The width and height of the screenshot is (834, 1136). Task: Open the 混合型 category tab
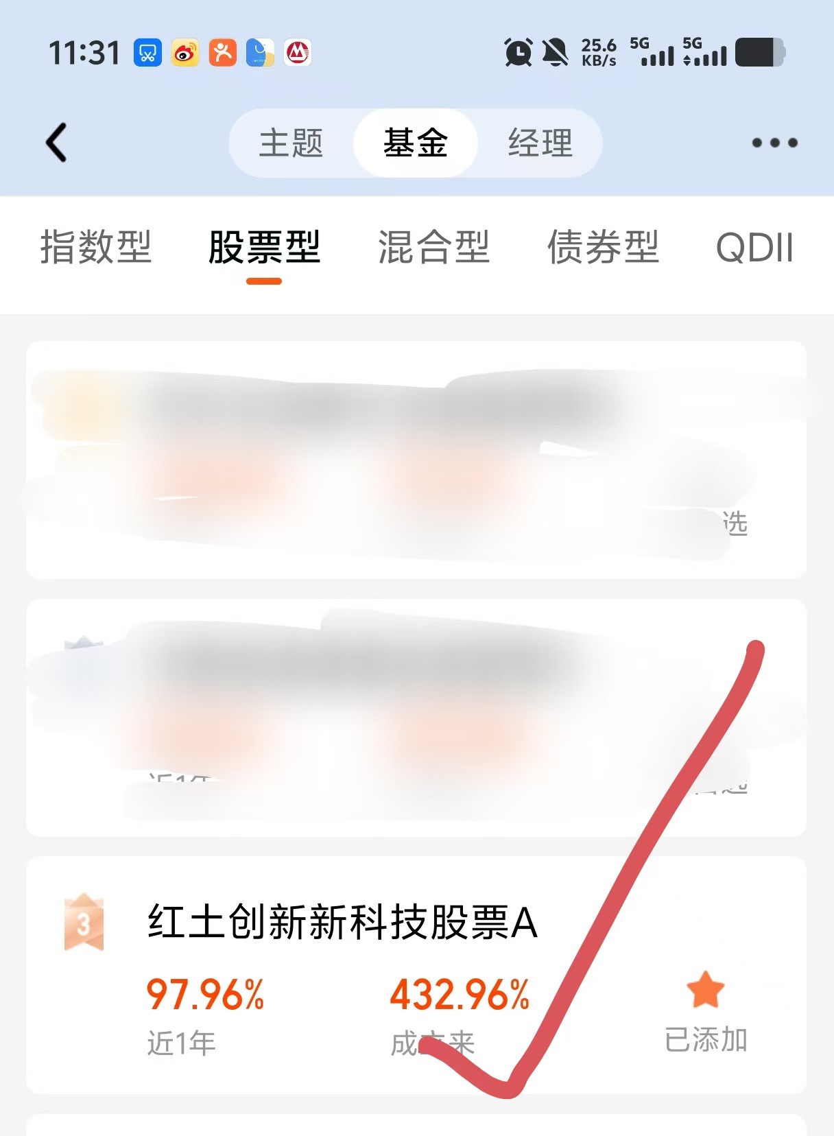(x=433, y=247)
